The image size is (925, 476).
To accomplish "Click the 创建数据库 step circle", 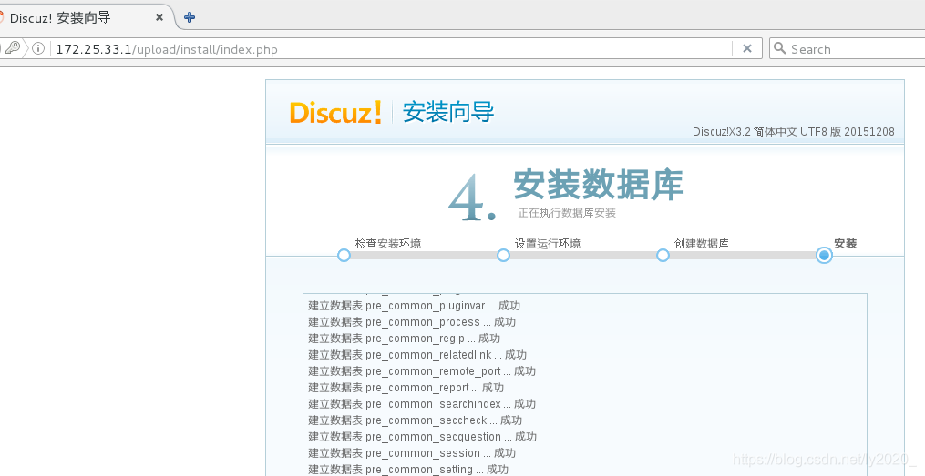I will (x=663, y=255).
